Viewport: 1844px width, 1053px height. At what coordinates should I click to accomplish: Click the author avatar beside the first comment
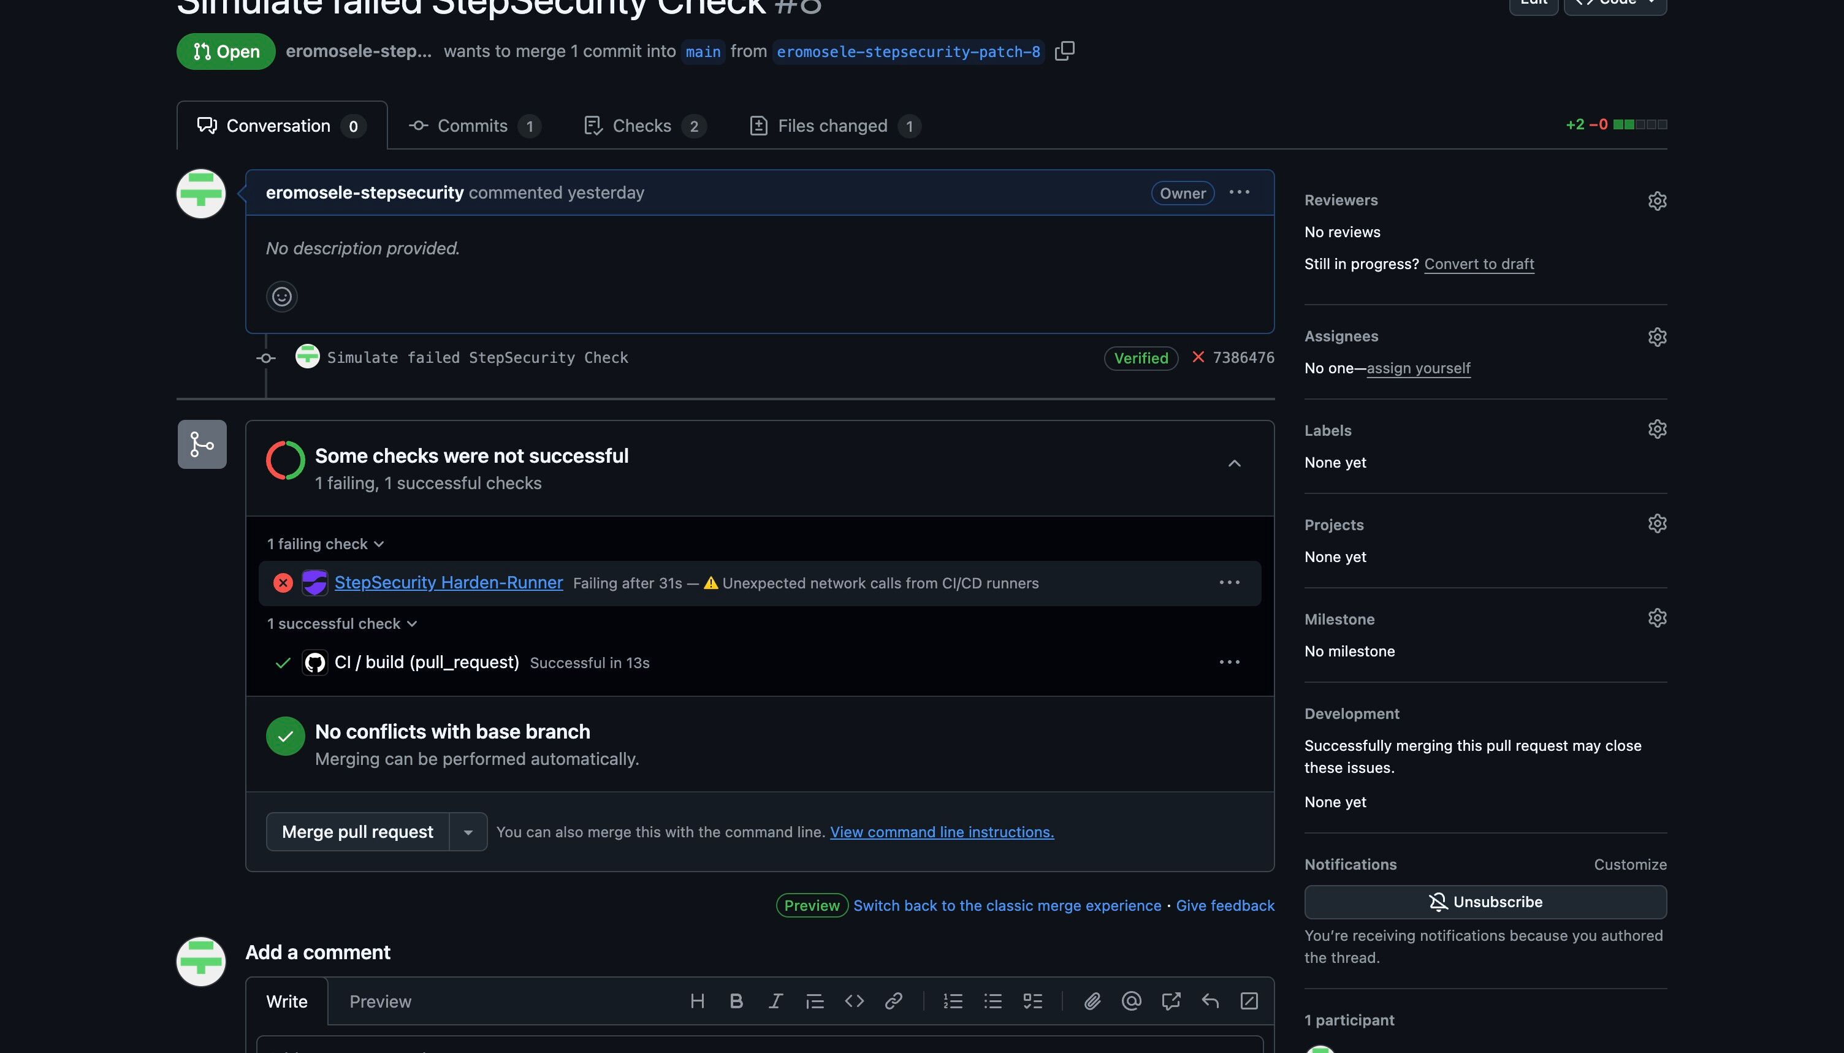coord(201,194)
